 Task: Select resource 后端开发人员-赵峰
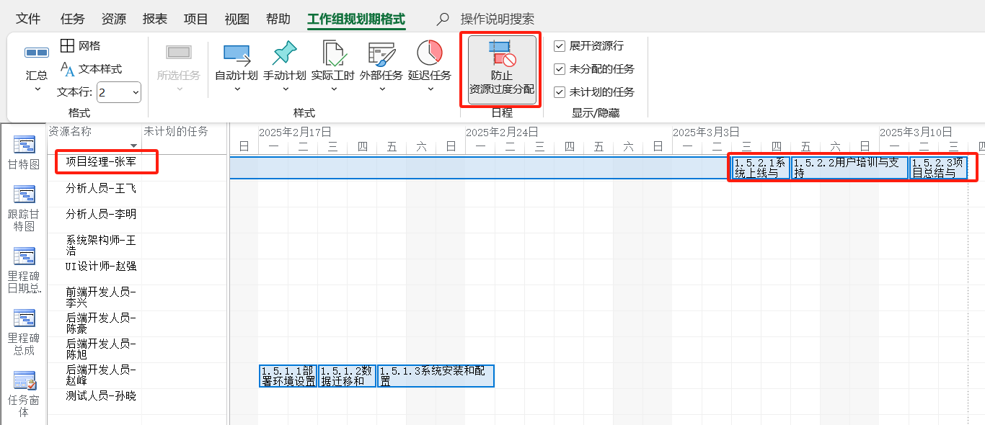coord(101,375)
